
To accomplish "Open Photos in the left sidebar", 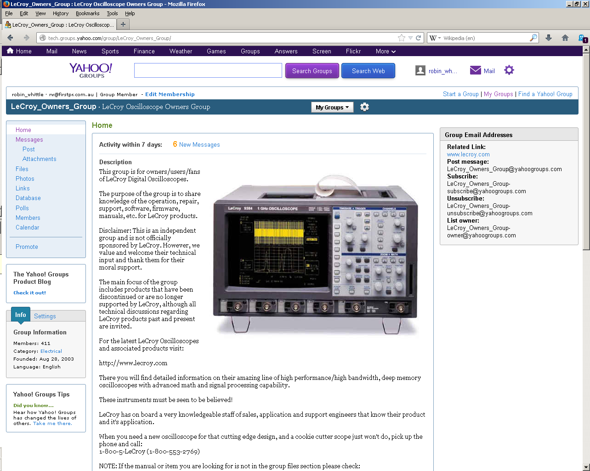I will coord(25,178).
